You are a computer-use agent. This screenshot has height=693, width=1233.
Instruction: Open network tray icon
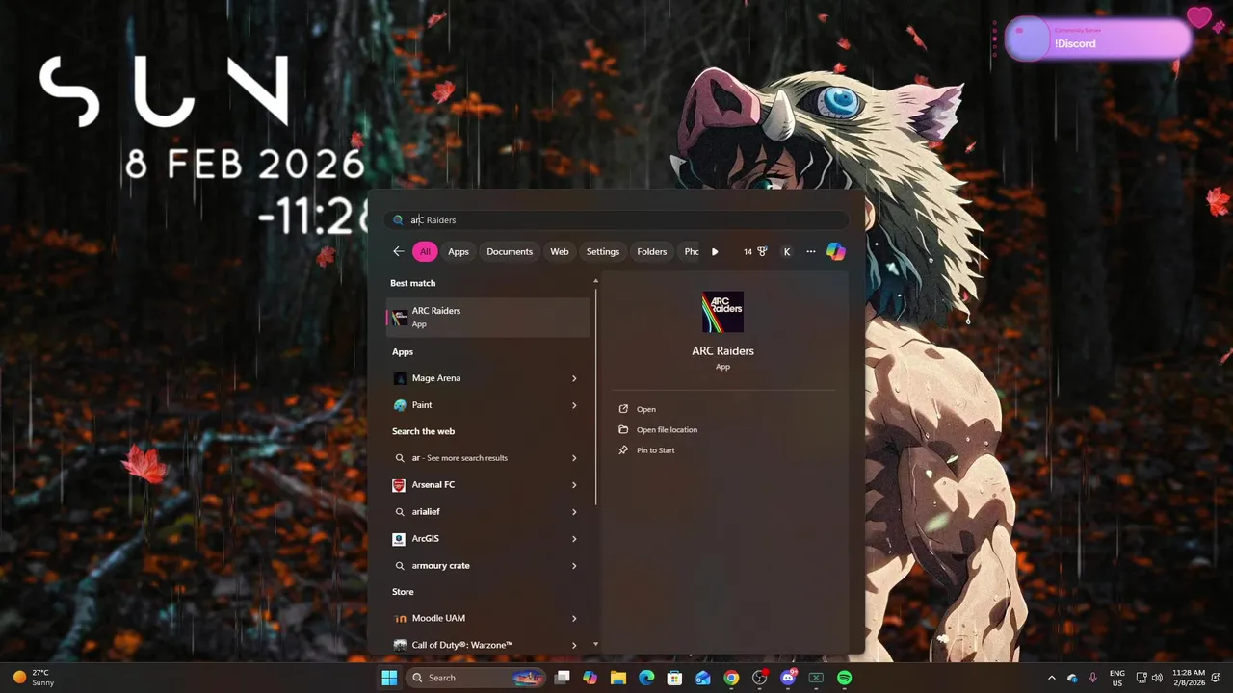pyautogui.click(x=1141, y=678)
